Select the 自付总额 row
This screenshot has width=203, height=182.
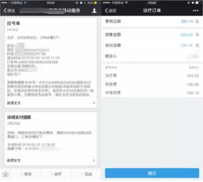pos(152,45)
